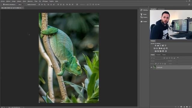Add a Posterize adjustment layer
Image resolution: width=192 pixels, height=108 pixels.
point(158,51)
